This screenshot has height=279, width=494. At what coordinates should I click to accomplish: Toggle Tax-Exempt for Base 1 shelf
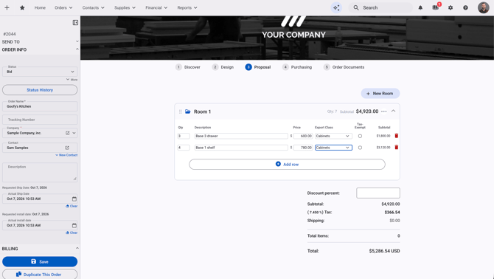(360, 148)
